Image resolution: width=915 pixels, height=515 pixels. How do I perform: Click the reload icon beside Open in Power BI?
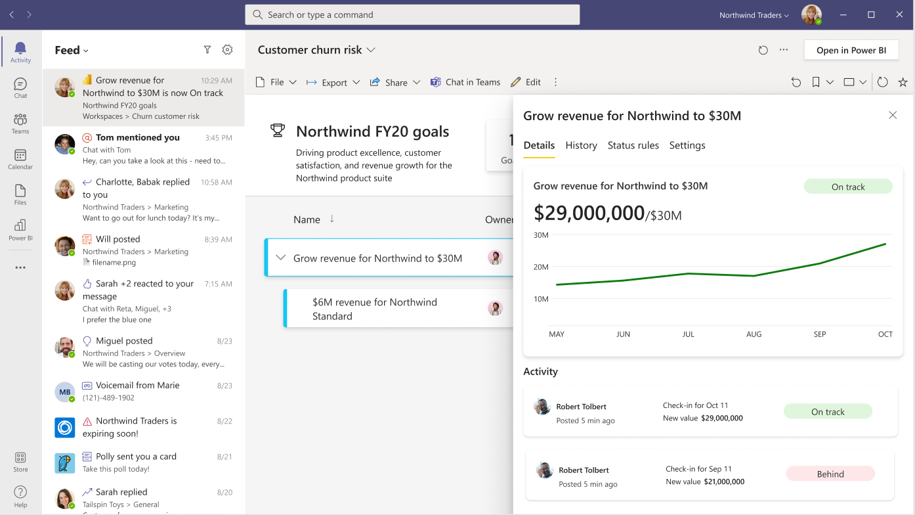click(x=763, y=50)
